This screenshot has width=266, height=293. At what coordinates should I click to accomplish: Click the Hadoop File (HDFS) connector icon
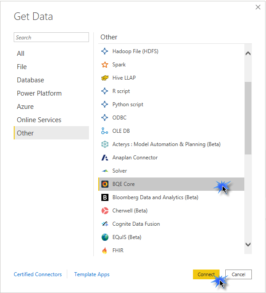click(x=104, y=51)
